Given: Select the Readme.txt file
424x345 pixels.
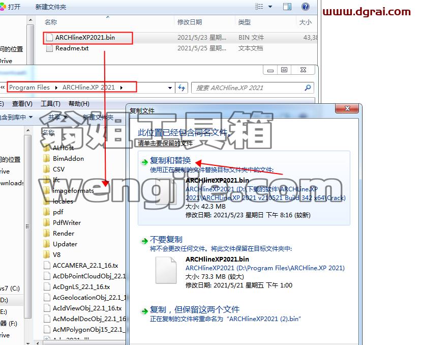Looking at the screenshot, I should 72,48.
